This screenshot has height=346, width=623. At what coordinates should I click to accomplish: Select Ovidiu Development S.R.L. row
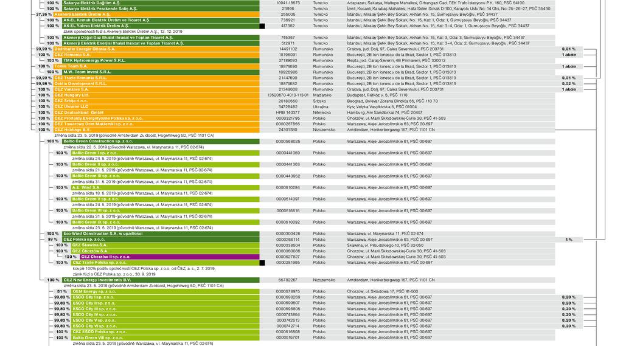coord(156,83)
